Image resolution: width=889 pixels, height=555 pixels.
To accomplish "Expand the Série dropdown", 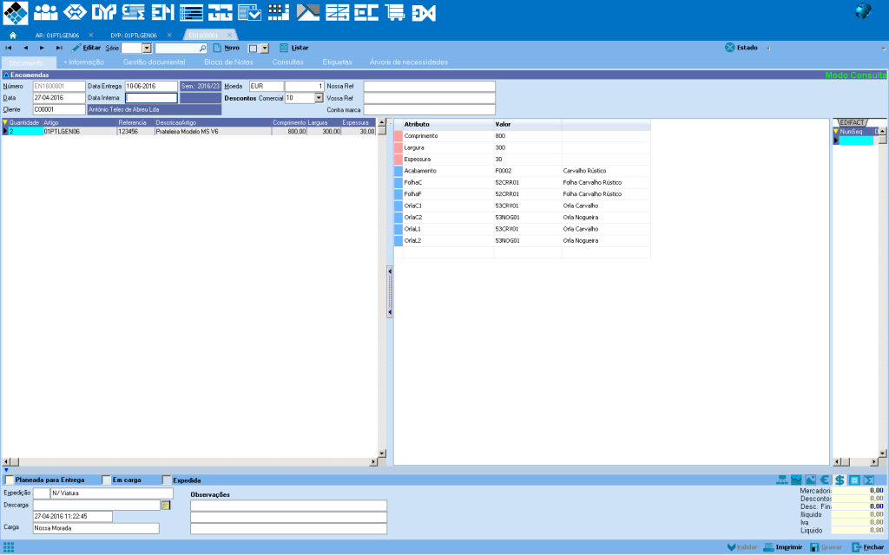I will coord(147,49).
